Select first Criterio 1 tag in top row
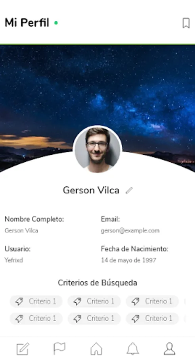 point(36,301)
